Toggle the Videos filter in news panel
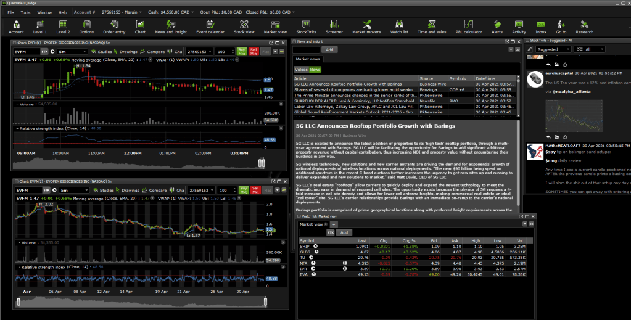The image size is (631, 320). pyautogui.click(x=301, y=70)
